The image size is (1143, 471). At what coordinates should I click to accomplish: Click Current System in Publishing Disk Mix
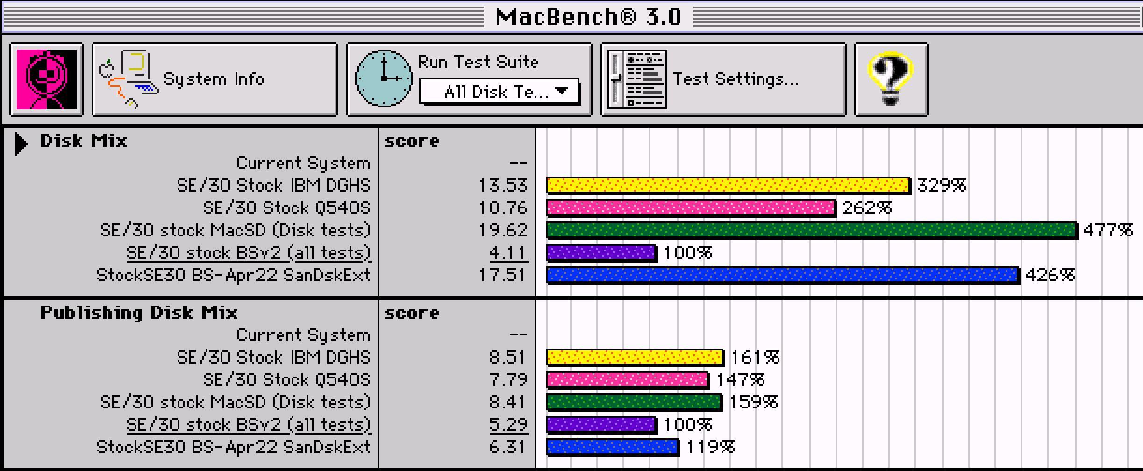pos(304,335)
